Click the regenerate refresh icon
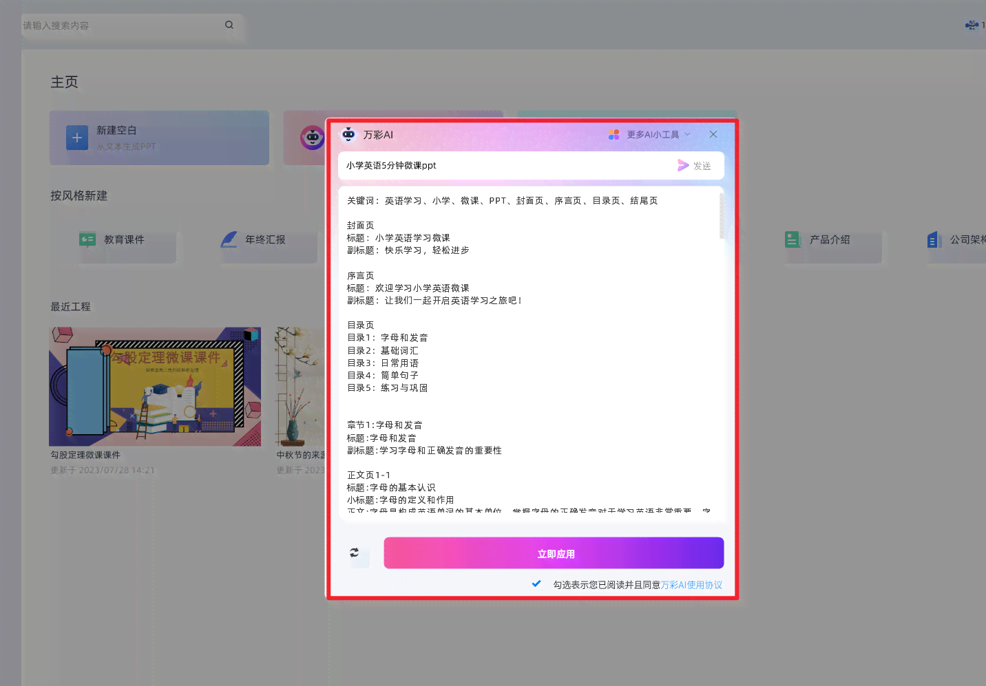This screenshot has width=986, height=686. [x=354, y=553]
